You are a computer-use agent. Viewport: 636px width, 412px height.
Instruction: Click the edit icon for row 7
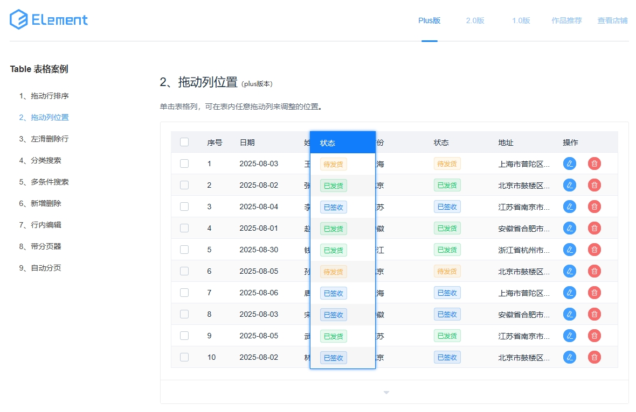coord(569,293)
